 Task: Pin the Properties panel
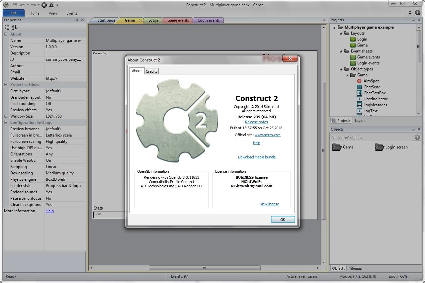(77, 20)
